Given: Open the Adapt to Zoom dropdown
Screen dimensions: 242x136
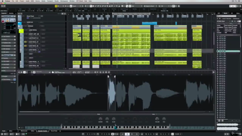Looking at the screenshot, I should coord(150,6).
